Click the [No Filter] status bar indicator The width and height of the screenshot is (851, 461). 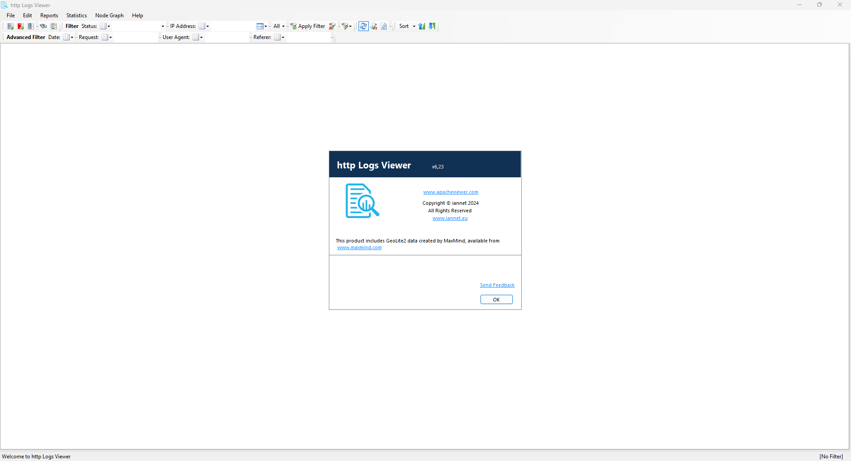coord(831,457)
